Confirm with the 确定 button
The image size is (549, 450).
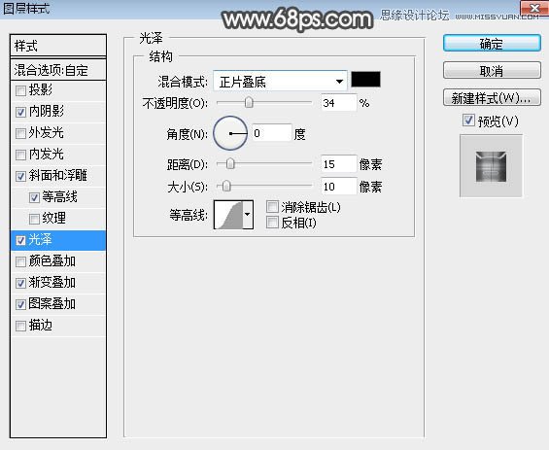click(492, 44)
